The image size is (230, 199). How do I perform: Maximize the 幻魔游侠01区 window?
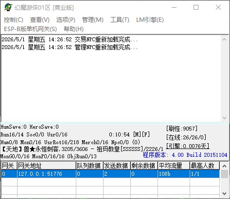click(x=196, y=7)
